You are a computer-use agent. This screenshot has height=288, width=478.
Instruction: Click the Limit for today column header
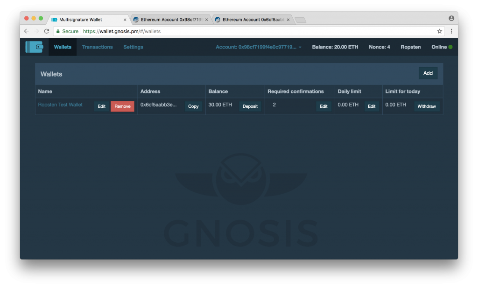click(x=403, y=91)
